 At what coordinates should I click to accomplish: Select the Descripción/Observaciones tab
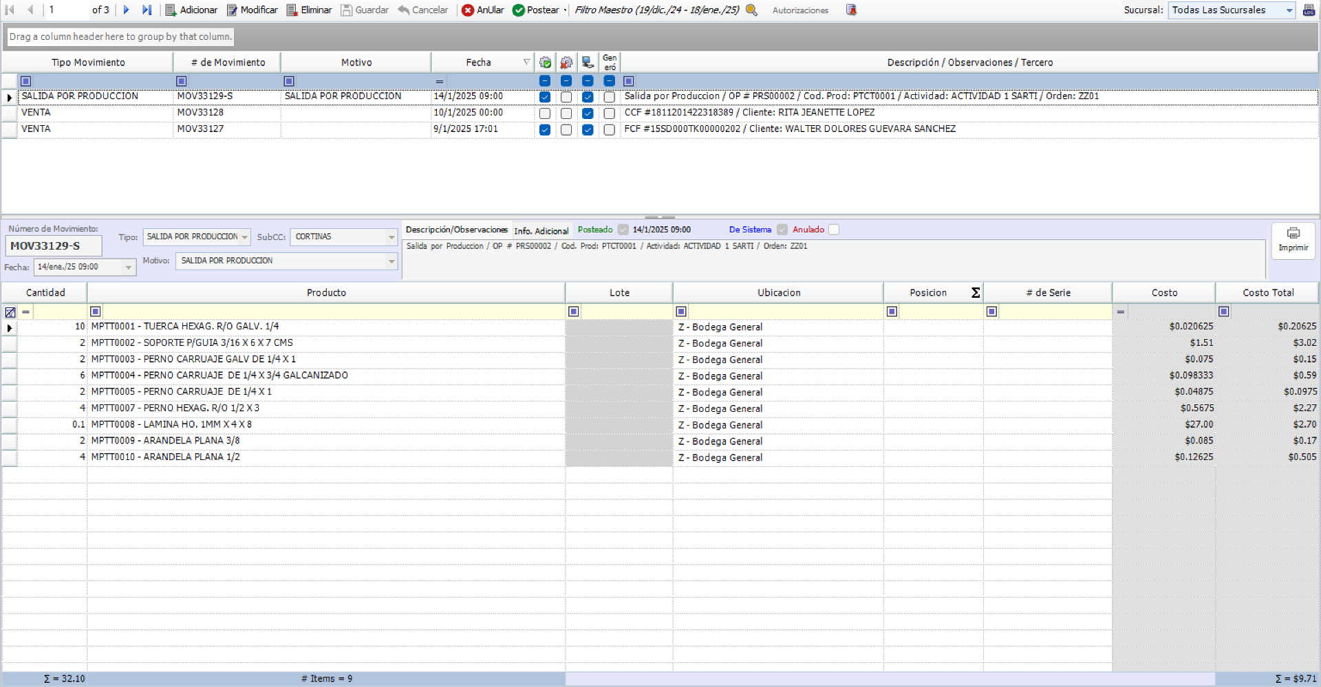click(x=456, y=230)
